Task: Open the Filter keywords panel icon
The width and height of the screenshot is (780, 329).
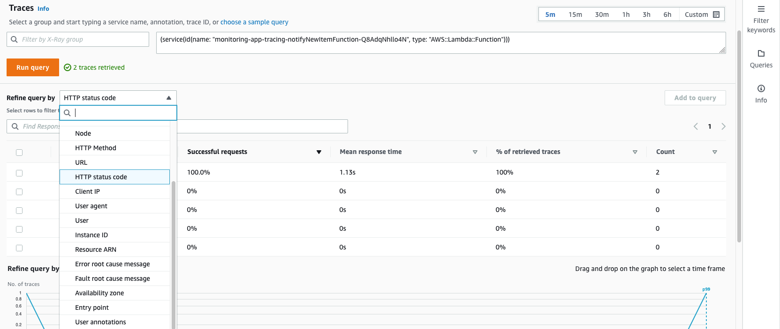Action: [761, 9]
